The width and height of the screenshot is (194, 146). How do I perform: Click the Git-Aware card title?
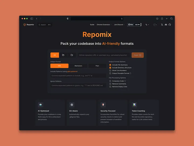tap(73, 111)
